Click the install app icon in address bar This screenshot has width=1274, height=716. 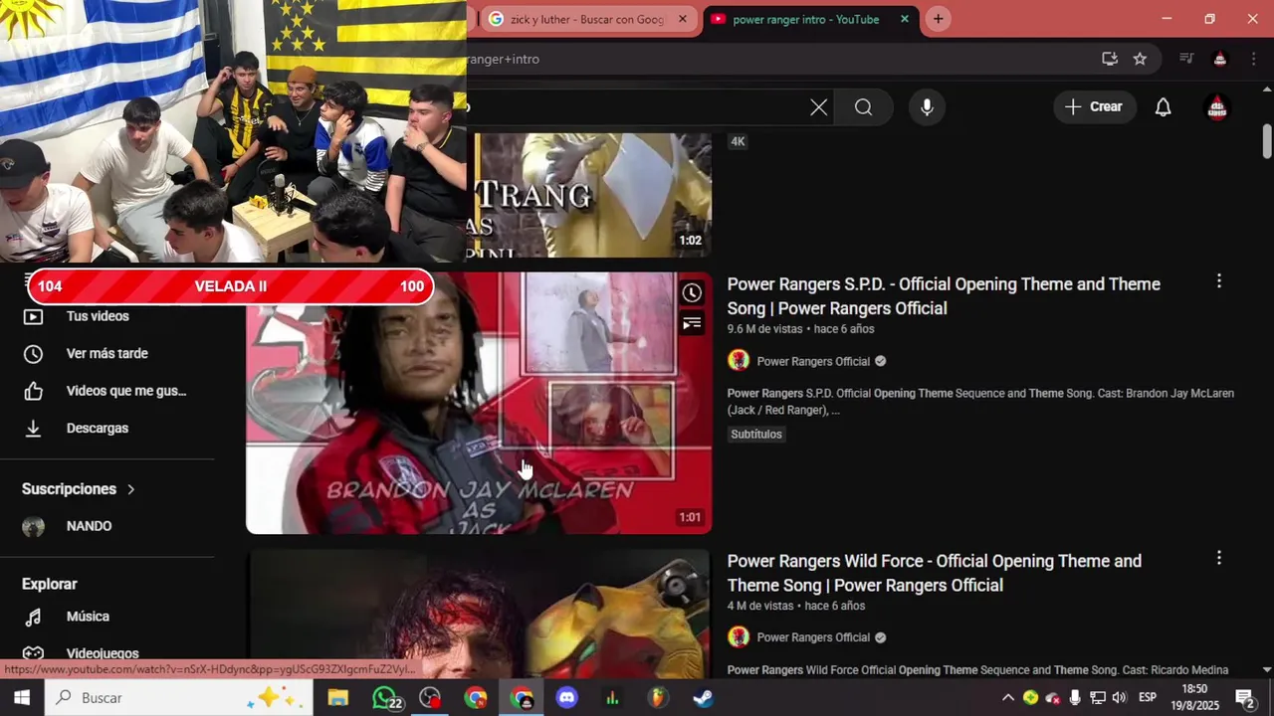[1109, 59]
